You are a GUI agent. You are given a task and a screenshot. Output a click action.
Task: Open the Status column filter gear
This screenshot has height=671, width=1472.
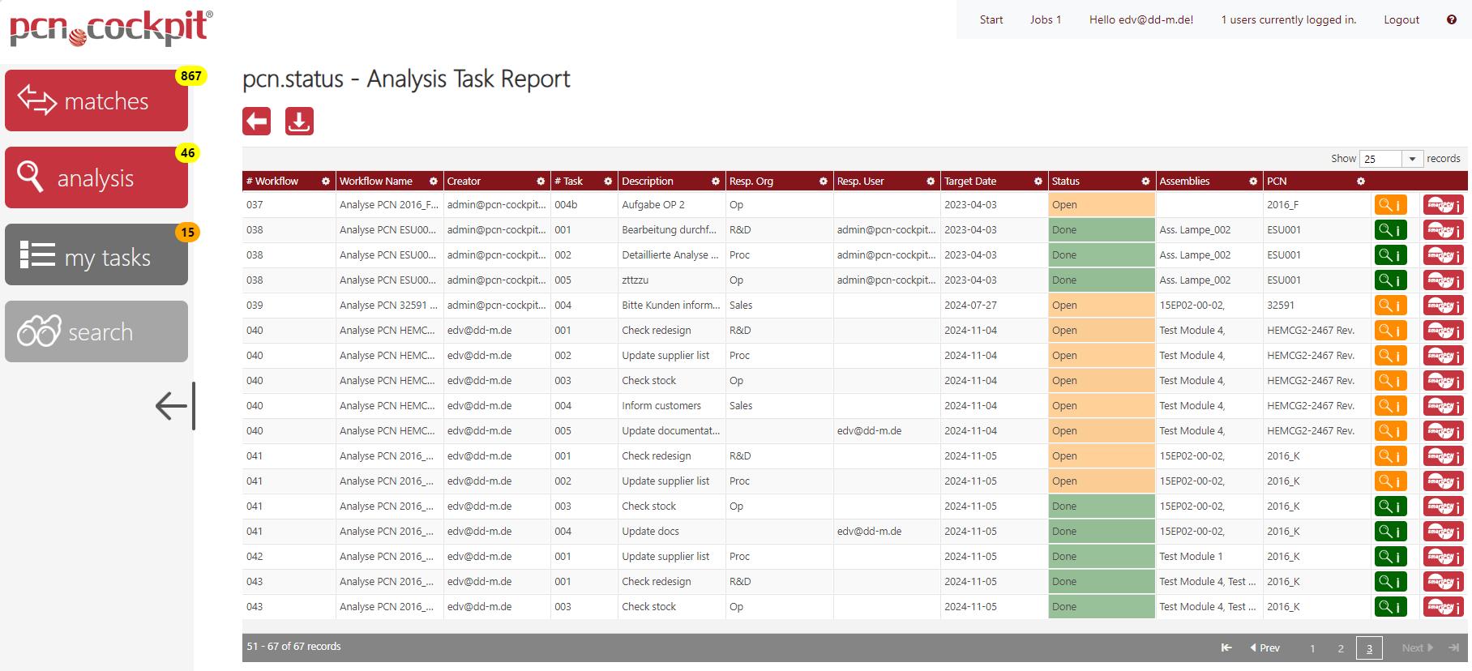coord(1146,182)
